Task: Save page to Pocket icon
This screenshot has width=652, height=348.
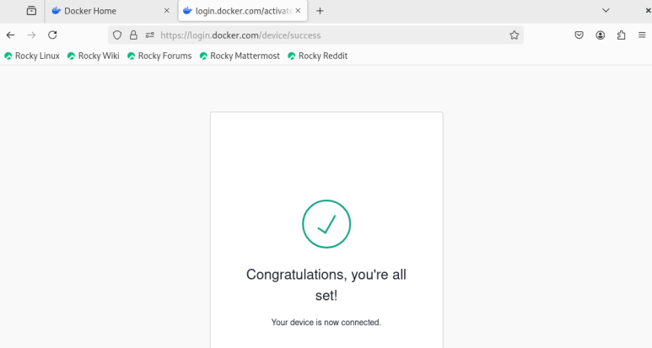Action: [x=579, y=35]
